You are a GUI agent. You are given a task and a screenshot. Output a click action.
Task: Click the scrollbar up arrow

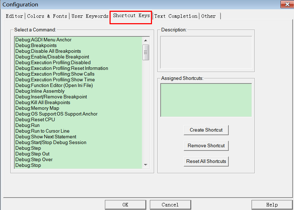[x=146, y=40]
